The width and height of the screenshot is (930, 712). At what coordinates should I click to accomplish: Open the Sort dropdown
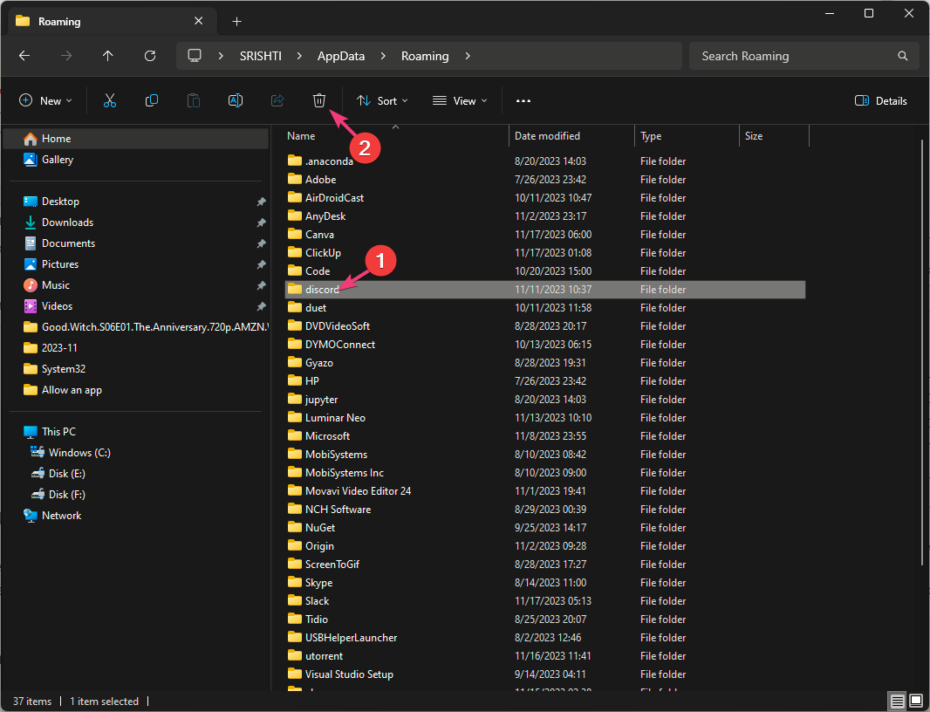pyautogui.click(x=382, y=100)
